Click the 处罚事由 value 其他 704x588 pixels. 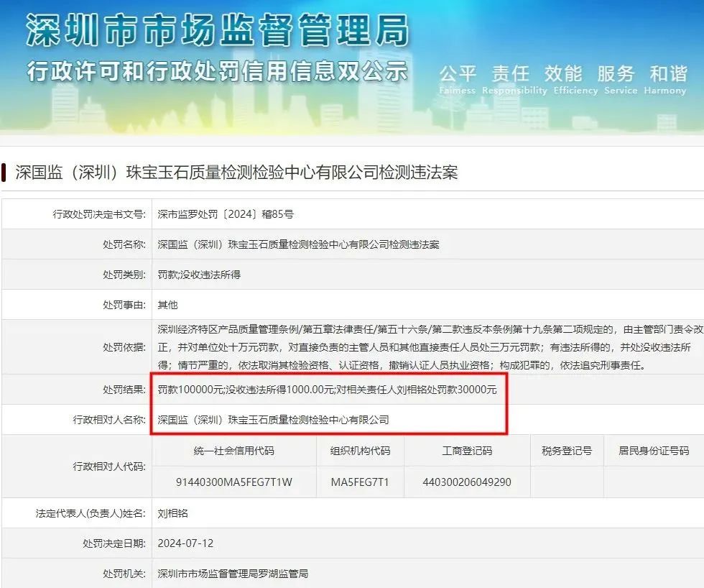click(167, 305)
